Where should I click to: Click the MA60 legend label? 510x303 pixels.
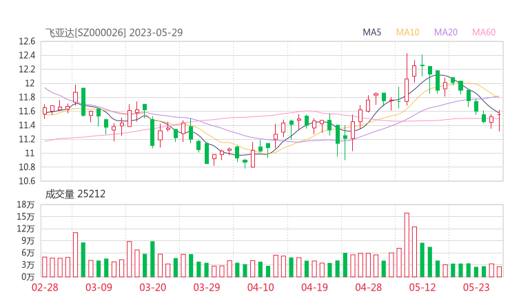click(484, 32)
